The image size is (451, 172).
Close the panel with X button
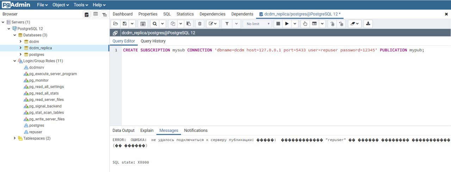[x=446, y=14]
